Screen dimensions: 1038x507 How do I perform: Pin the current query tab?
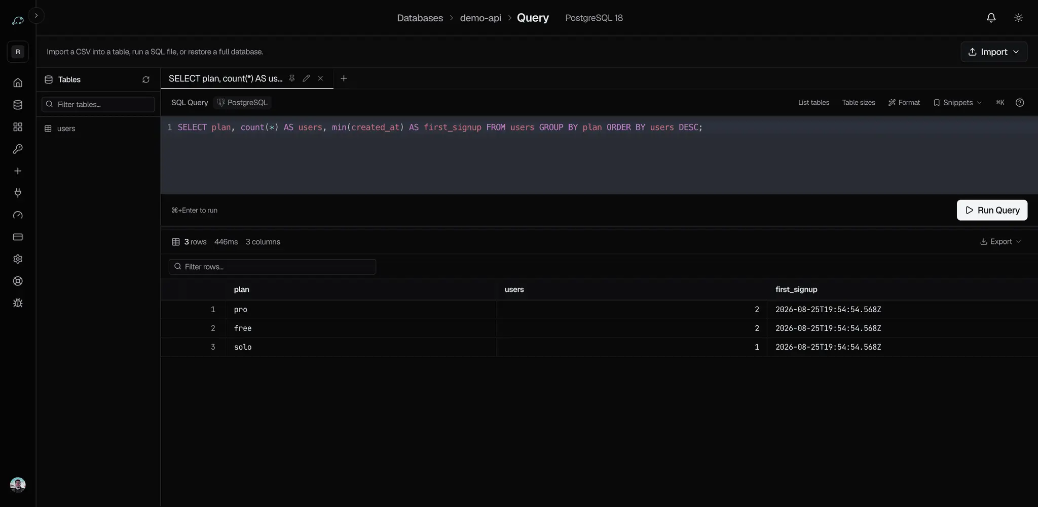click(x=292, y=78)
